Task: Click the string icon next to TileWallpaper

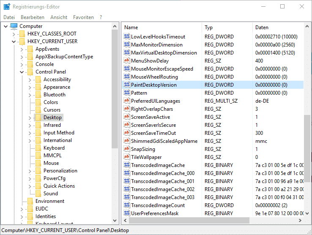Action: click(127, 157)
